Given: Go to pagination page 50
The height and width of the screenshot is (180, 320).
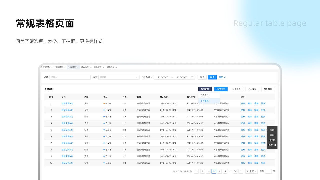Looking at the screenshot, I should 235,171.
